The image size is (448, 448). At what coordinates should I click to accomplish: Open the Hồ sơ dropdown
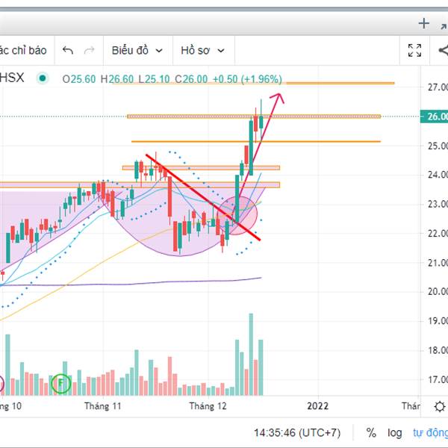click(x=202, y=51)
